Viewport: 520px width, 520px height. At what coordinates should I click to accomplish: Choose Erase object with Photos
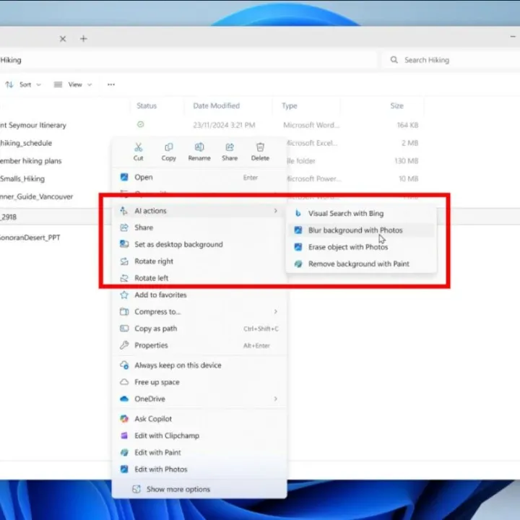361,247
